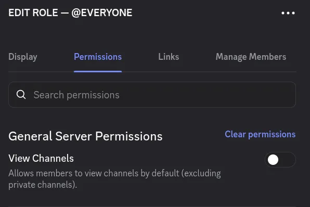310x207 pixels.
Task: Click the magnifier icon in search box
Action: 21,95
